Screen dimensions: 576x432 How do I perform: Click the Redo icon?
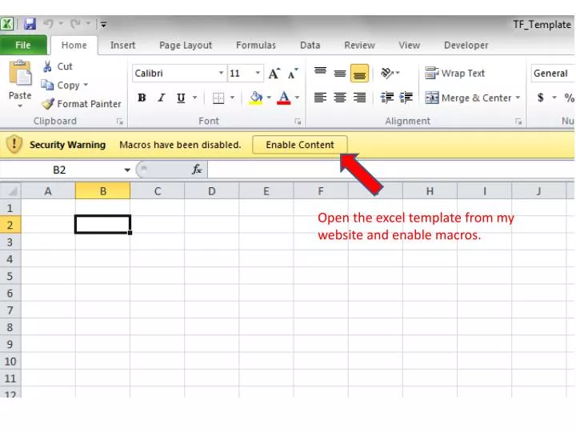(76, 24)
